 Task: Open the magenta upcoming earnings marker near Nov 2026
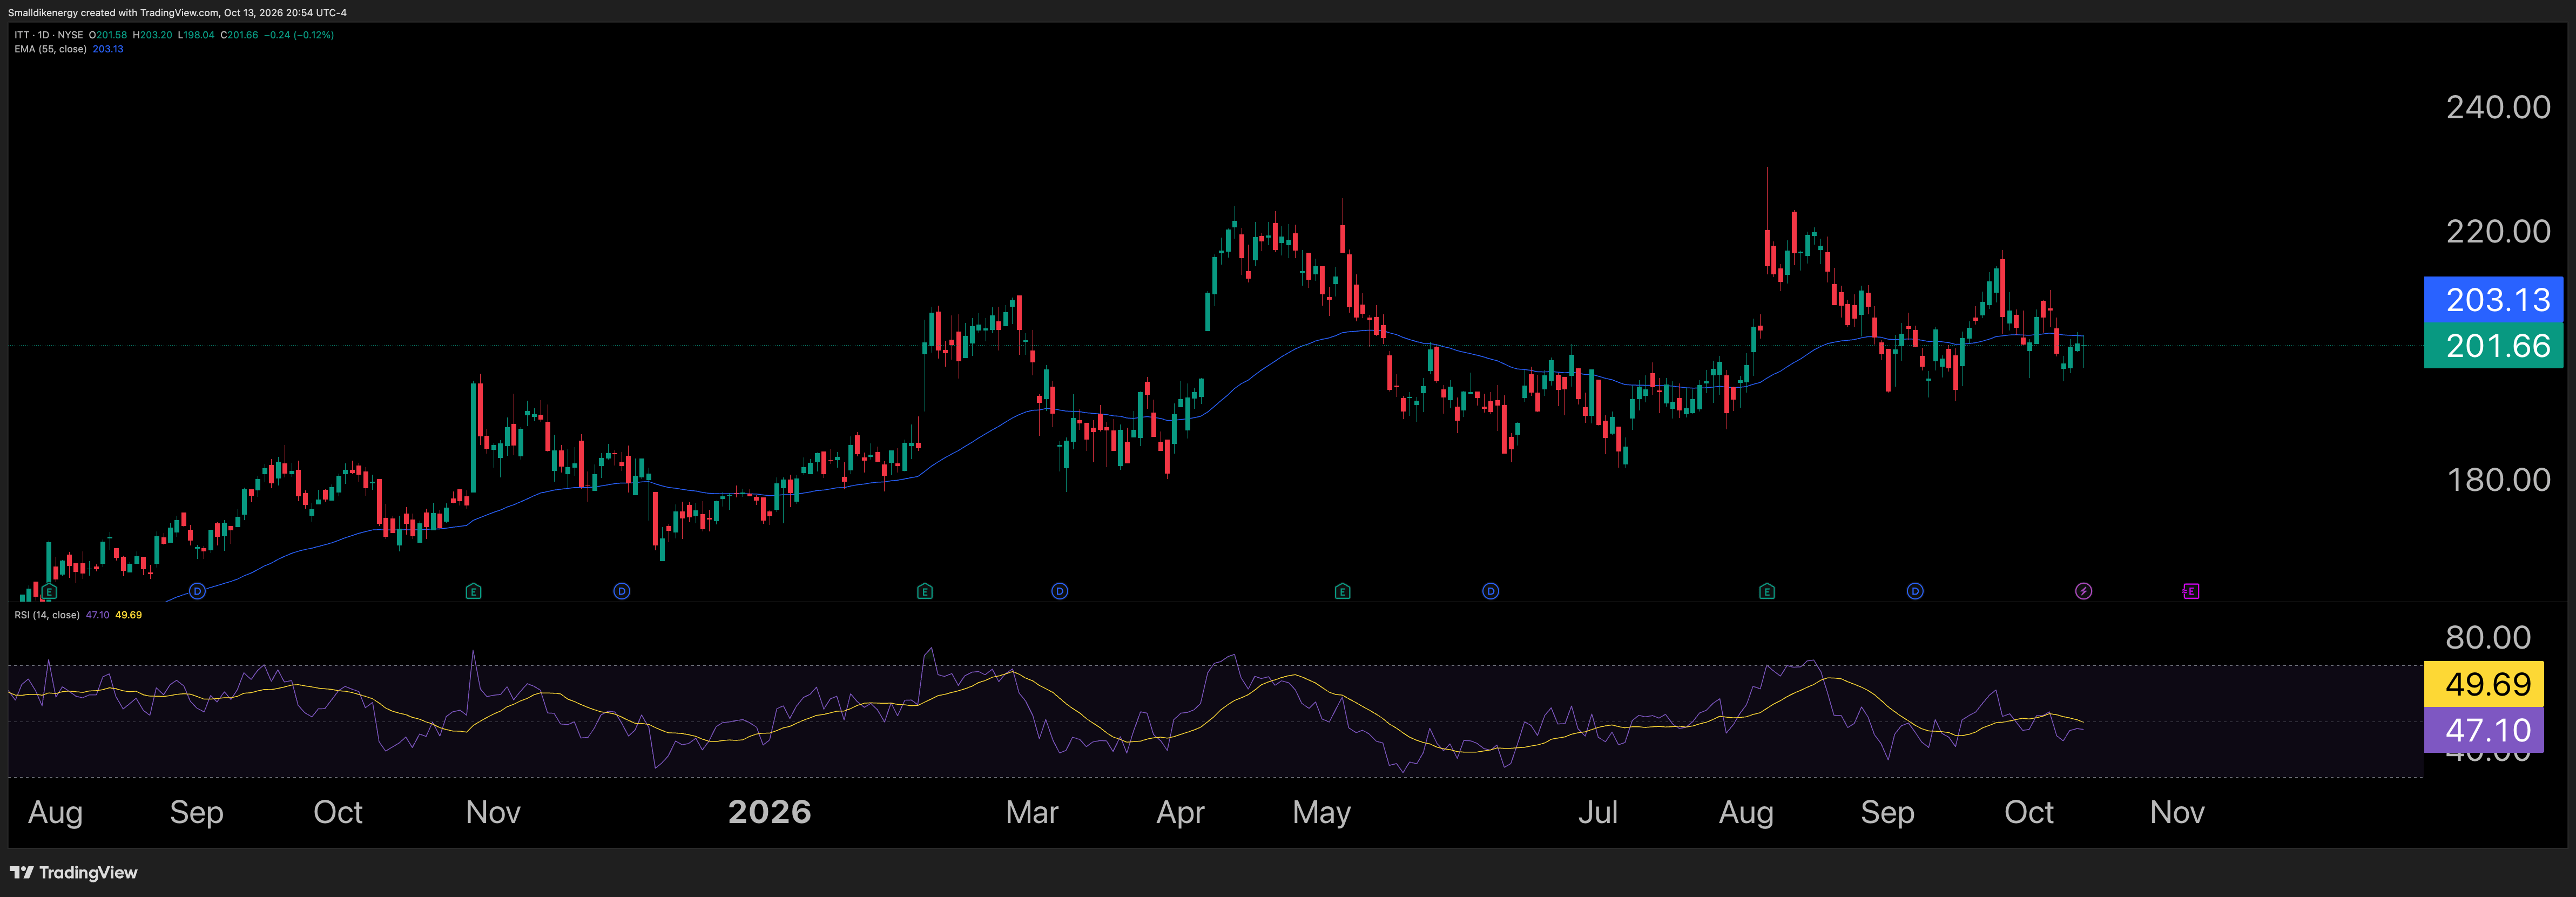click(x=2190, y=591)
